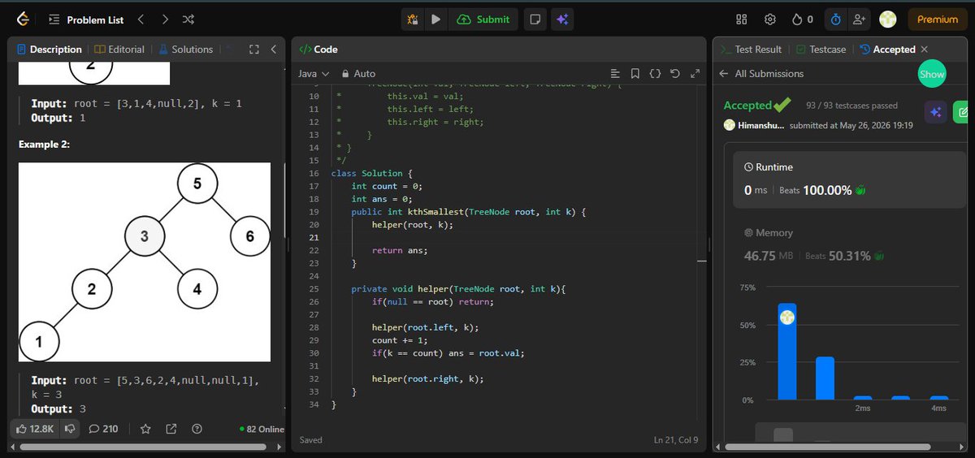Click the invite user icon
This screenshot has width=975, height=458.
tap(860, 19)
